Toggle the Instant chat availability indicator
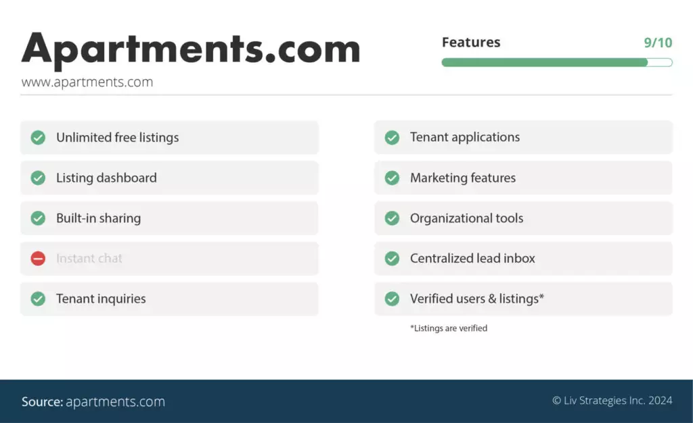This screenshot has width=693, height=423. (38, 258)
